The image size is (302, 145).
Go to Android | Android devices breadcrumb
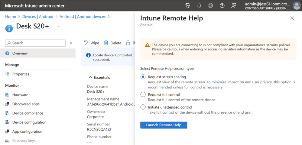83,17
